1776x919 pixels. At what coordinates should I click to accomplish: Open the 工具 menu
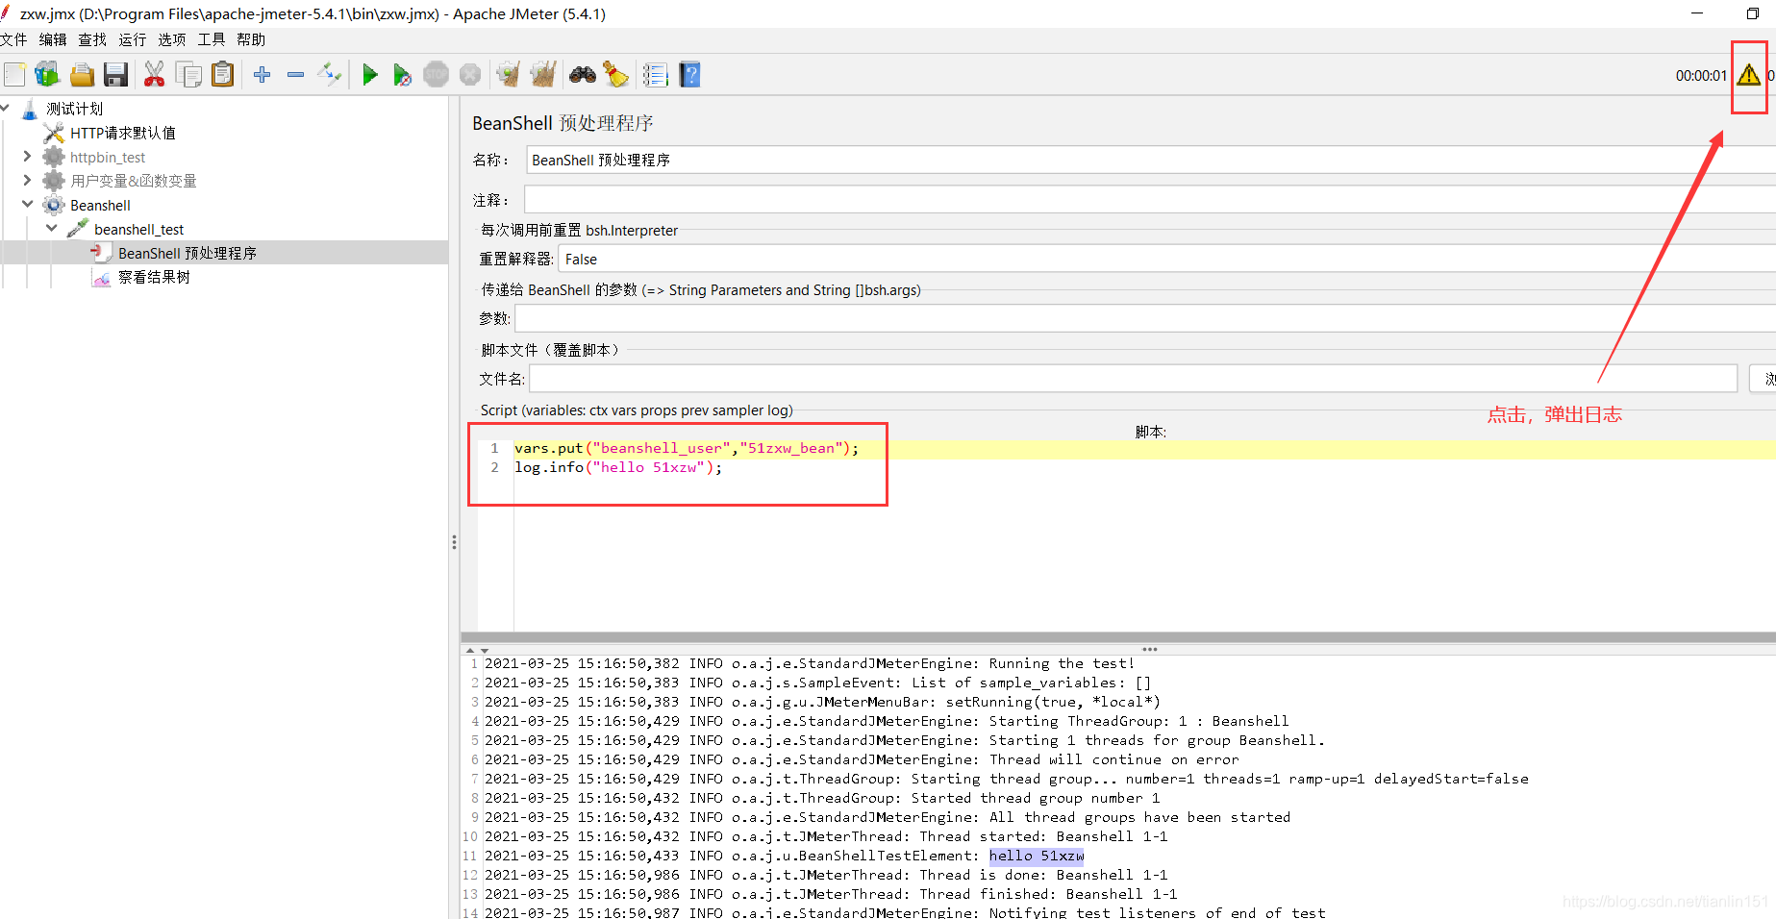point(212,39)
